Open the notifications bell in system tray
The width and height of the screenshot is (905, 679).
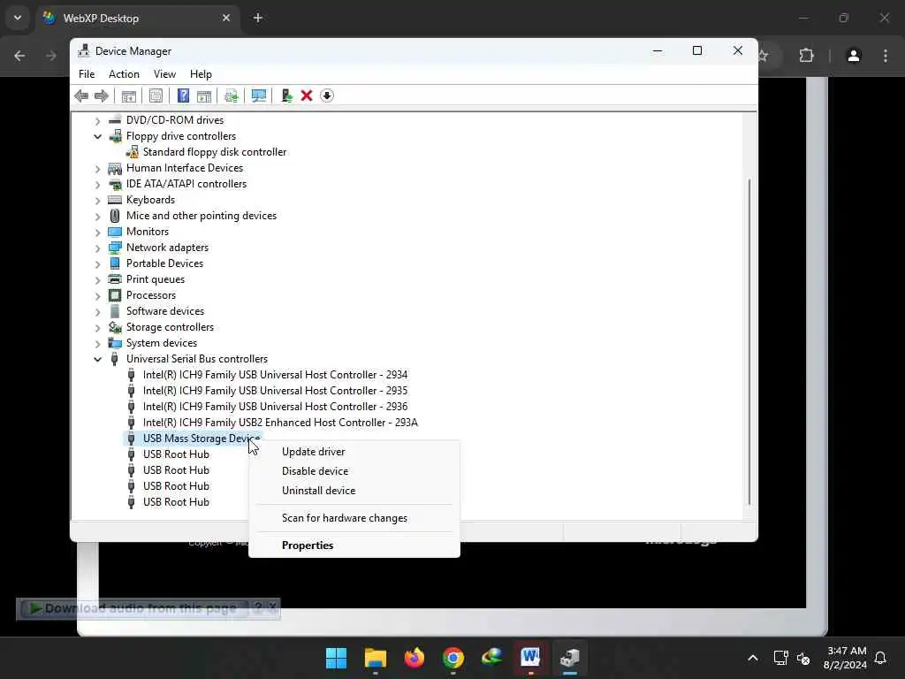click(x=880, y=658)
